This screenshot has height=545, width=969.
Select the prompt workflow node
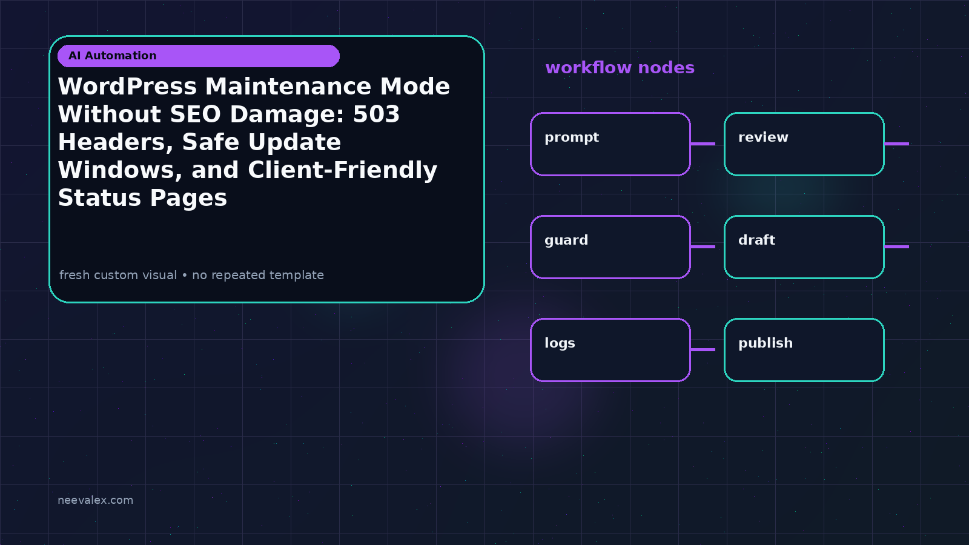coord(610,144)
